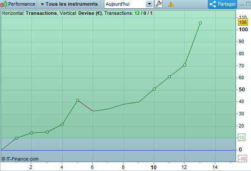251x171 pixels.
Task: Click the bold Transactions horizontal axis label
Action: [41, 13]
